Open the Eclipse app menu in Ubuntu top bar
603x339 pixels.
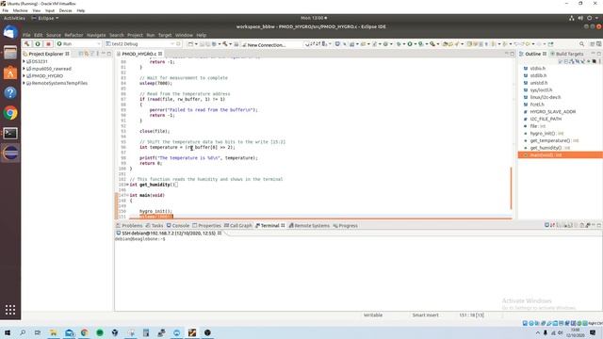(x=45, y=18)
